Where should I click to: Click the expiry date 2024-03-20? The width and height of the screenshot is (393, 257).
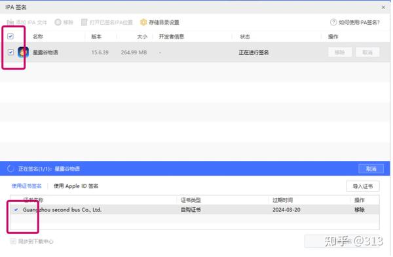(286, 210)
